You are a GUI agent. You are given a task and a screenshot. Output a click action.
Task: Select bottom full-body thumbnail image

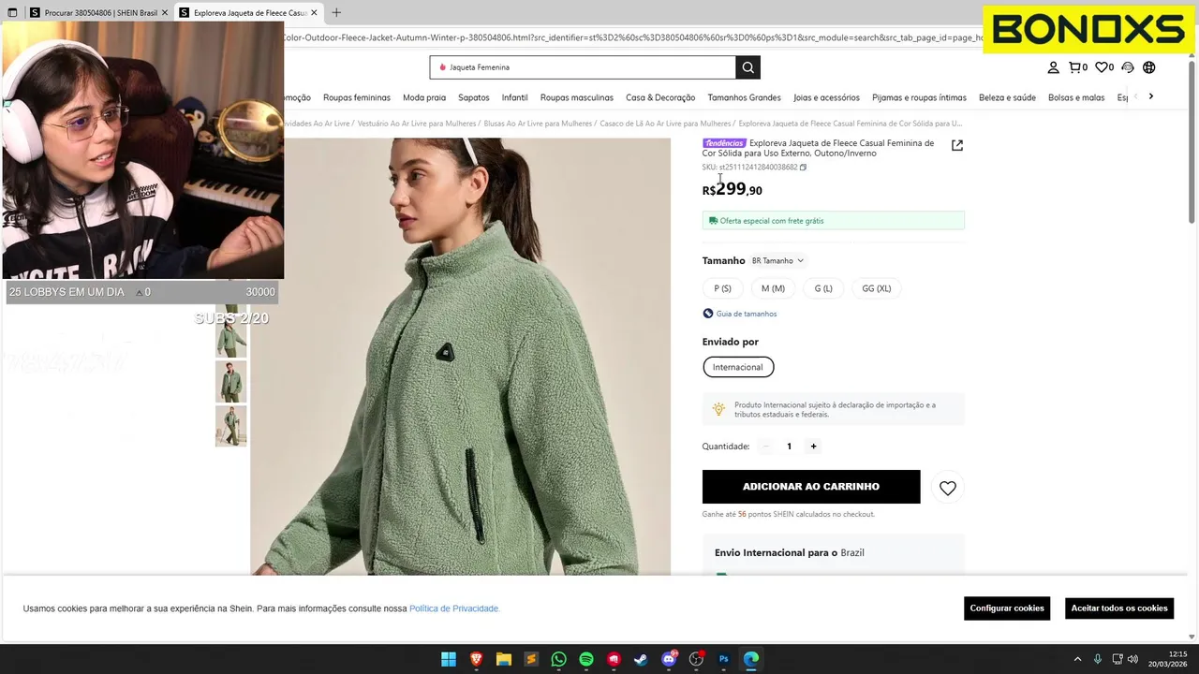[231, 426]
